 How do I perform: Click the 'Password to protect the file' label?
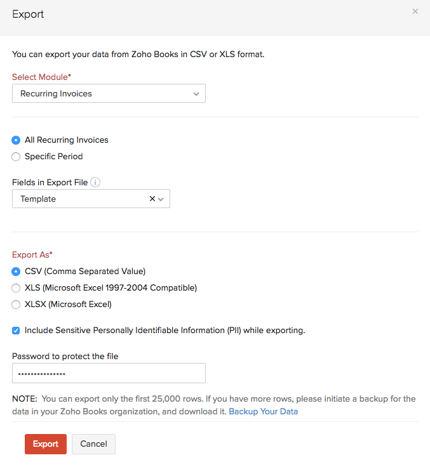pyautogui.click(x=65, y=356)
